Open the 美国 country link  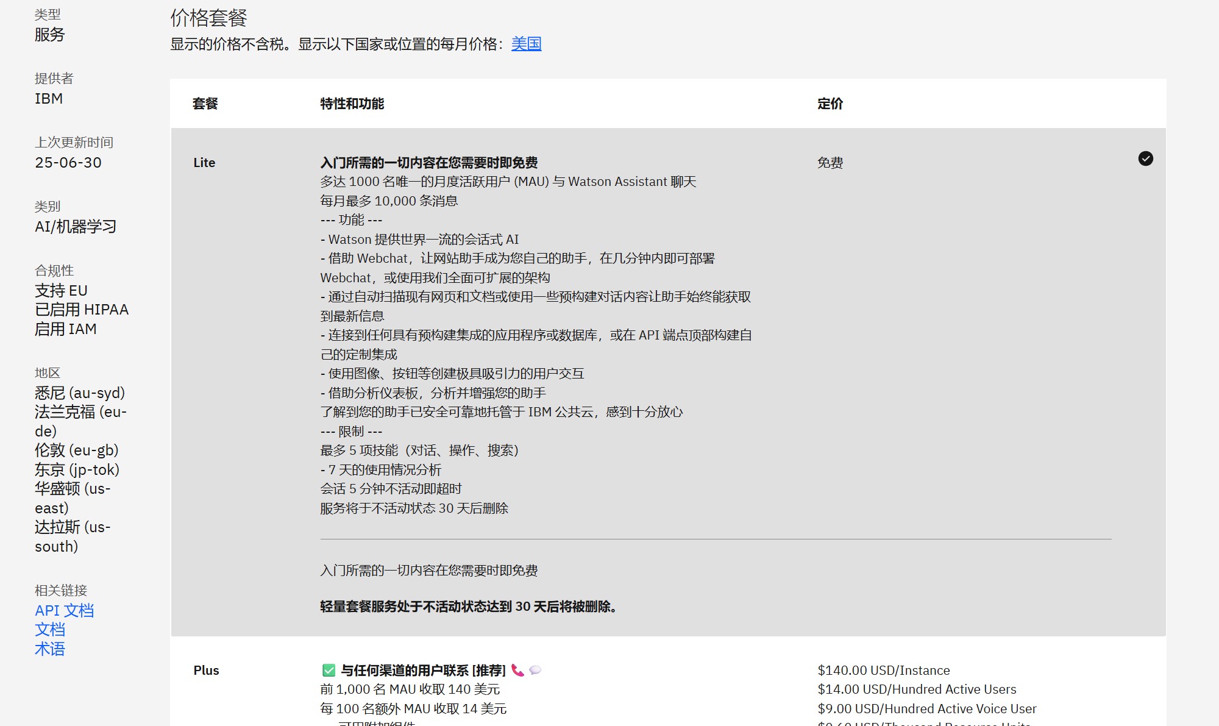tap(526, 44)
